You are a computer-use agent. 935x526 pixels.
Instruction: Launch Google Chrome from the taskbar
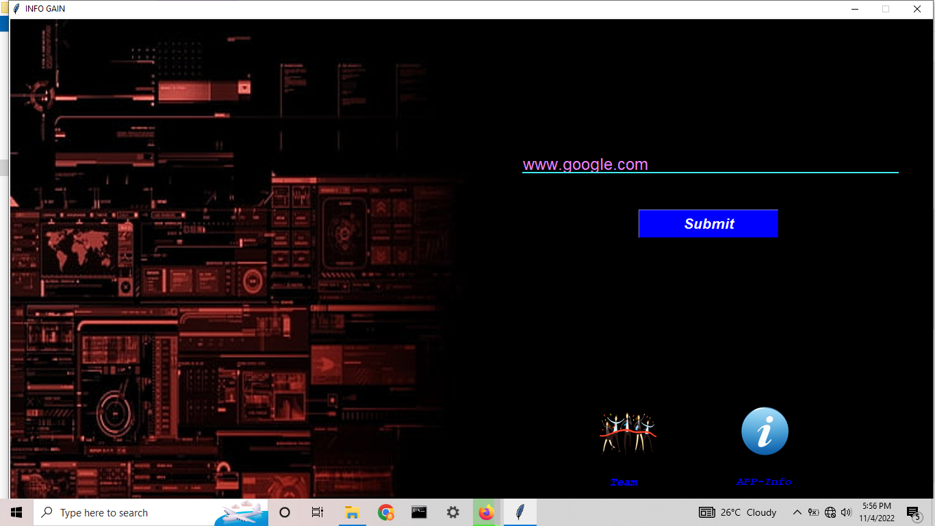tap(385, 512)
